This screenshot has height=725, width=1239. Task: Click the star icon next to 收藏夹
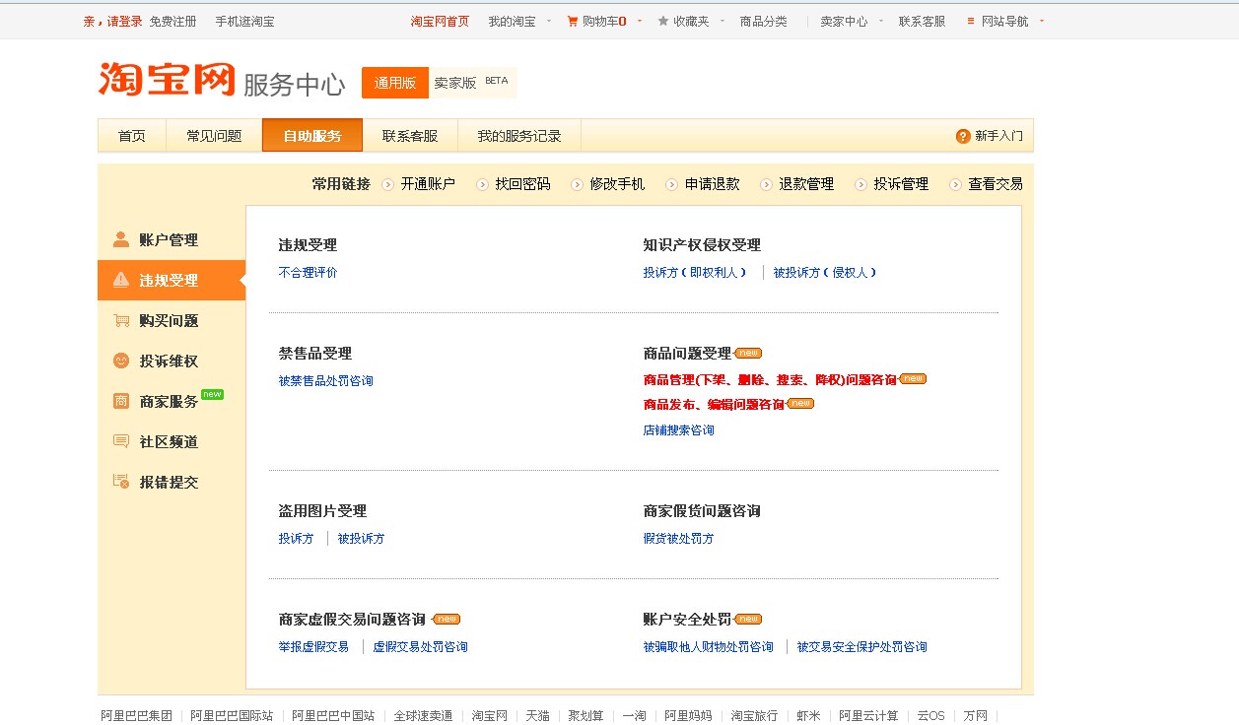tap(663, 21)
